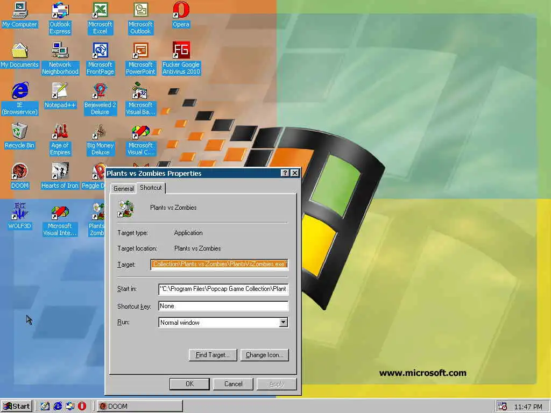Click the Start in input field
This screenshot has height=413, width=551.
223,289
